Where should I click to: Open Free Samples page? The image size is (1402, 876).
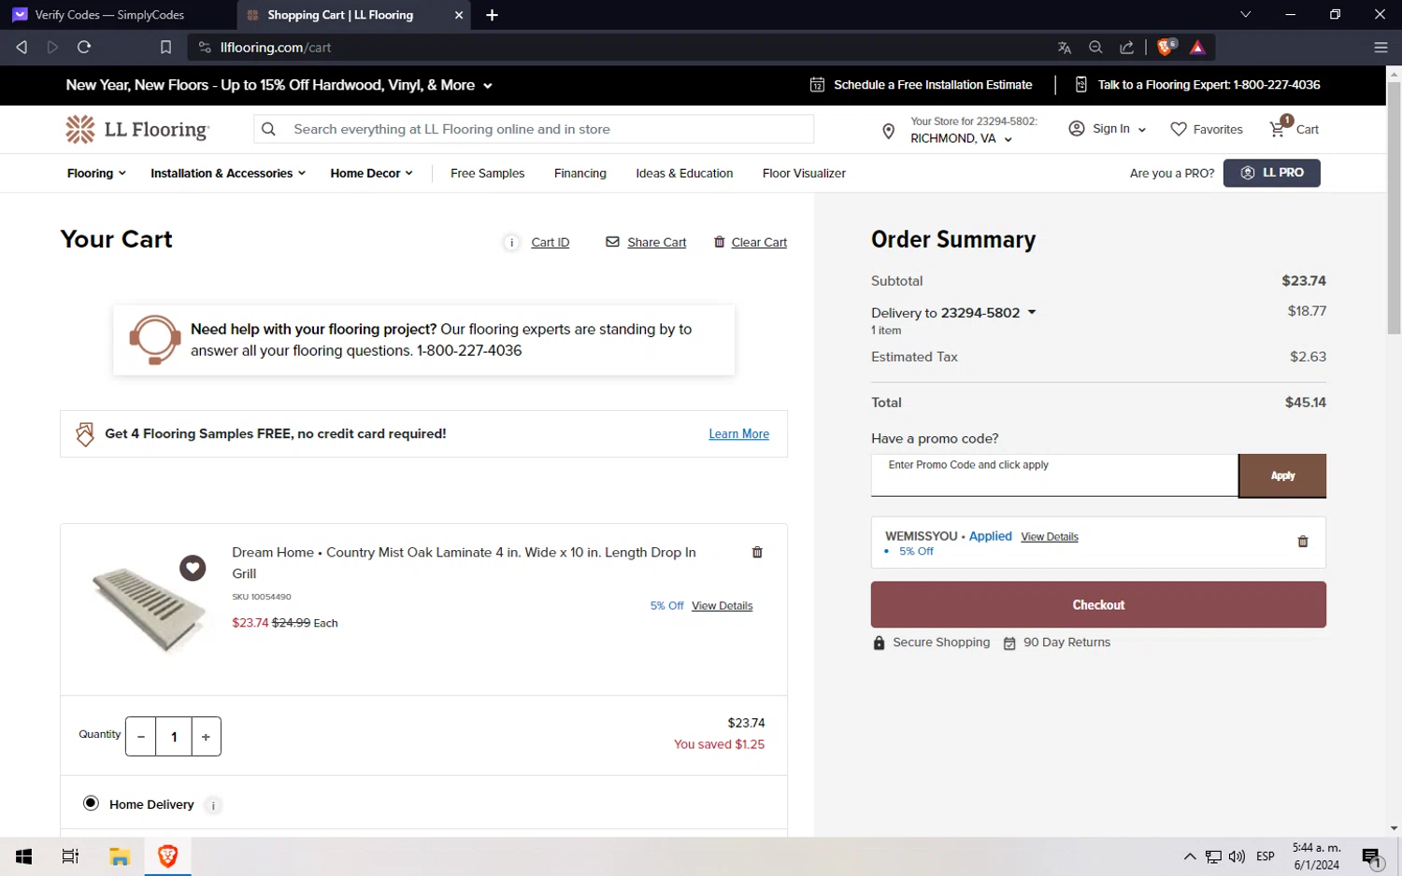tap(487, 174)
